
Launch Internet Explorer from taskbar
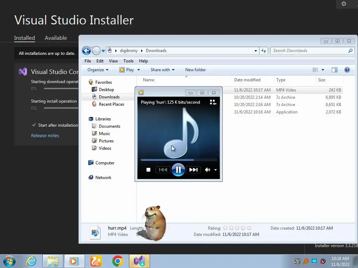(x=31, y=261)
